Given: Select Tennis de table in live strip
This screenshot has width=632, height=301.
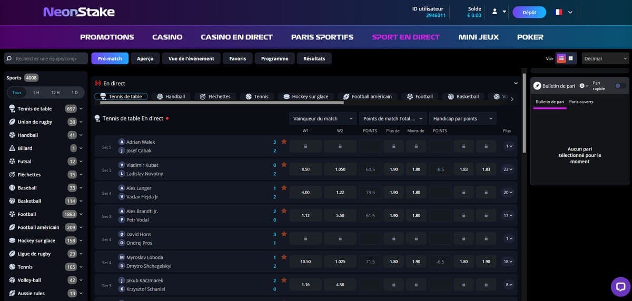Looking at the screenshot, I should (121, 97).
